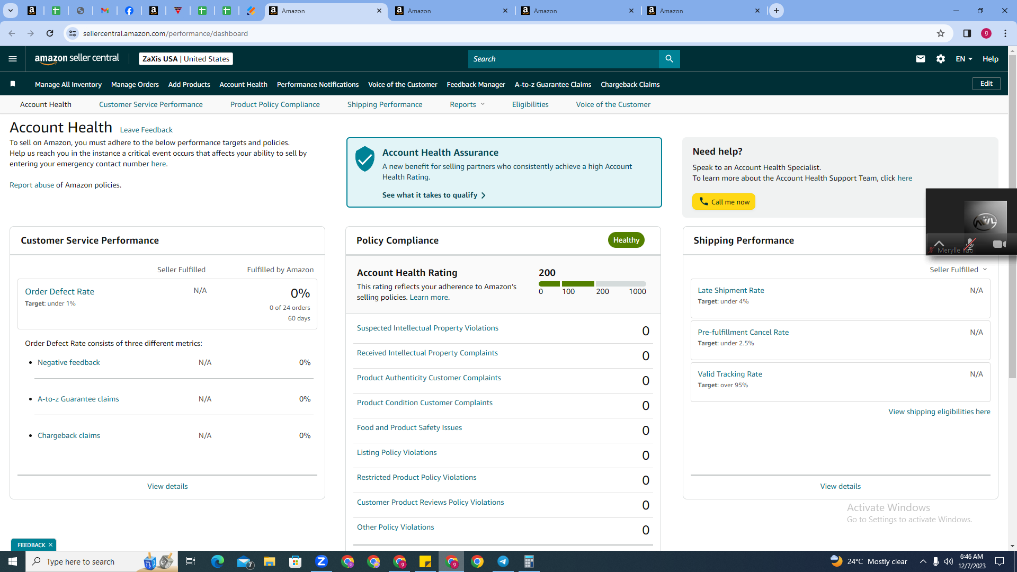Open Negative feedback metric link
The image size is (1017, 572).
click(x=69, y=362)
